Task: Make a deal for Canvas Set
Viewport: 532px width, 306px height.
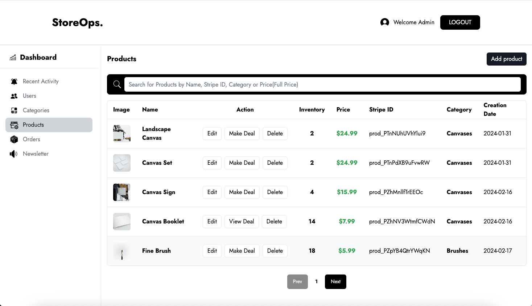Action: [x=242, y=163]
